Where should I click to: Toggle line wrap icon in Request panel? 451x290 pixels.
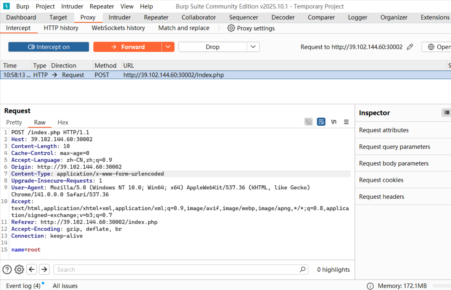(321, 122)
